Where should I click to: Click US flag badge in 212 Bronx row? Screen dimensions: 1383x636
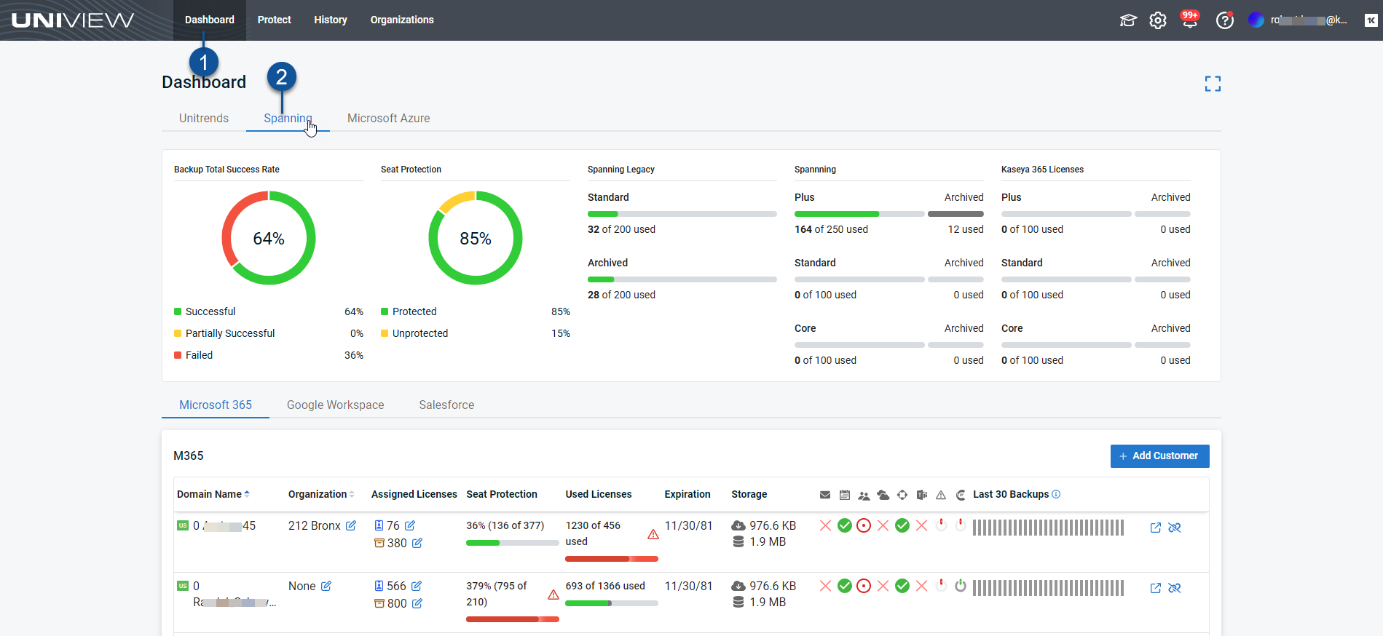click(183, 525)
